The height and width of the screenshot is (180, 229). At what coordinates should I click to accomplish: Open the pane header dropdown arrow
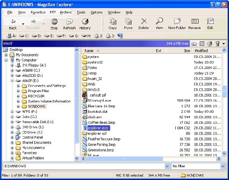point(223,44)
